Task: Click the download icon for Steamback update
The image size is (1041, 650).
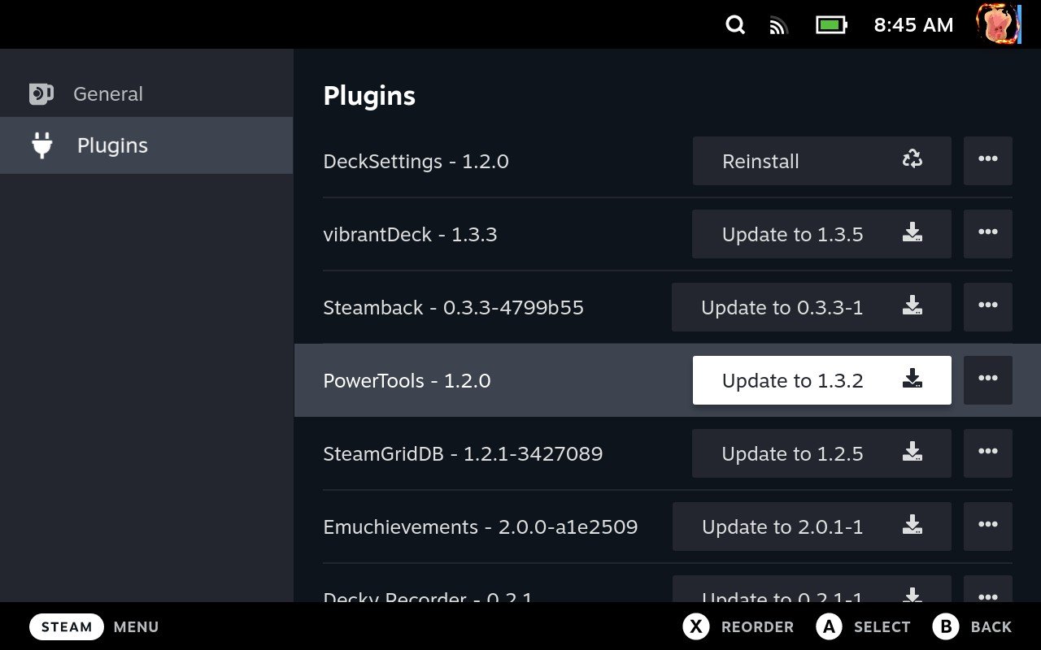Action: (x=913, y=306)
